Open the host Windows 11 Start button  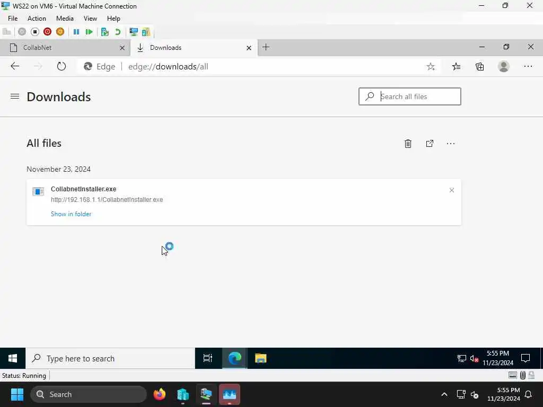tap(17, 394)
